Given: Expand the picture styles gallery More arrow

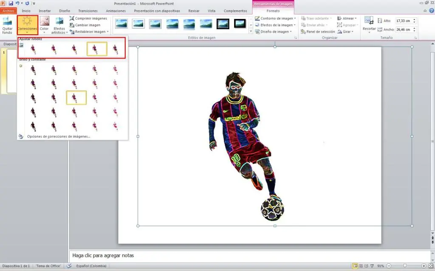Looking at the screenshot, I should pyautogui.click(x=251, y=31).
